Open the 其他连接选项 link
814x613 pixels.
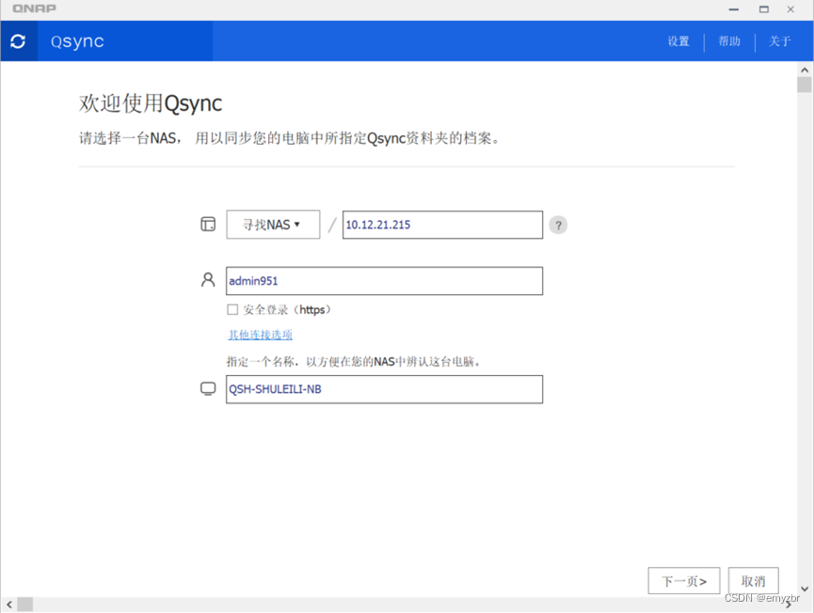click(x=260, y=335)
